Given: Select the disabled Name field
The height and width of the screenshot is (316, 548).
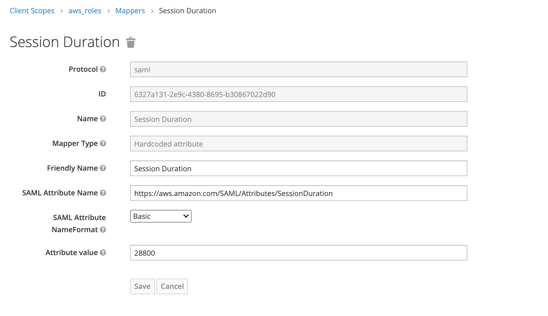Looking at the screenshot, I should tap(299, 119).
